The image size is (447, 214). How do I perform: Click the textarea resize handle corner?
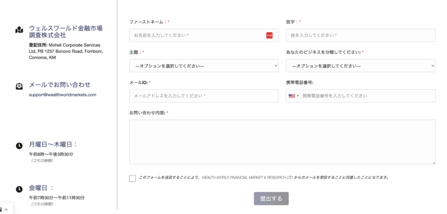click(x=433, y=162)
